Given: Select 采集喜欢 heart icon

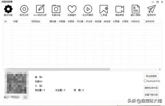Looking at the screenshot, I should [72, 9].
